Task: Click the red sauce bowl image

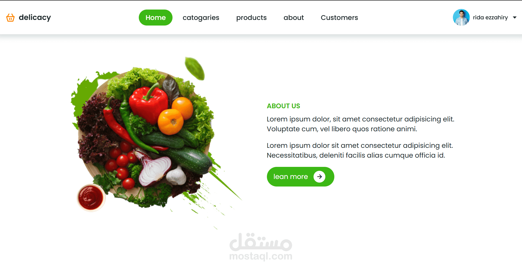Action: pyautogui.click(x=90, y=197)
